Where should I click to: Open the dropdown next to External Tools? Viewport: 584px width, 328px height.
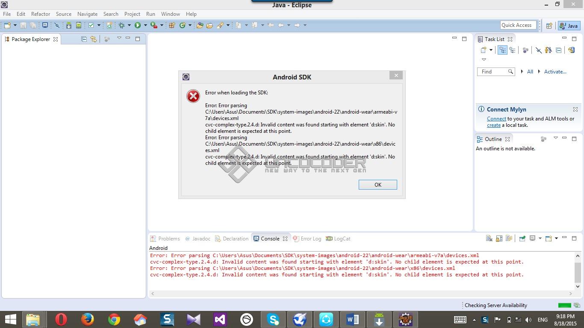(162, 25)
